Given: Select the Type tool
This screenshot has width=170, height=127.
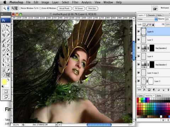Looking at the screenshot, I should (8, 60).
